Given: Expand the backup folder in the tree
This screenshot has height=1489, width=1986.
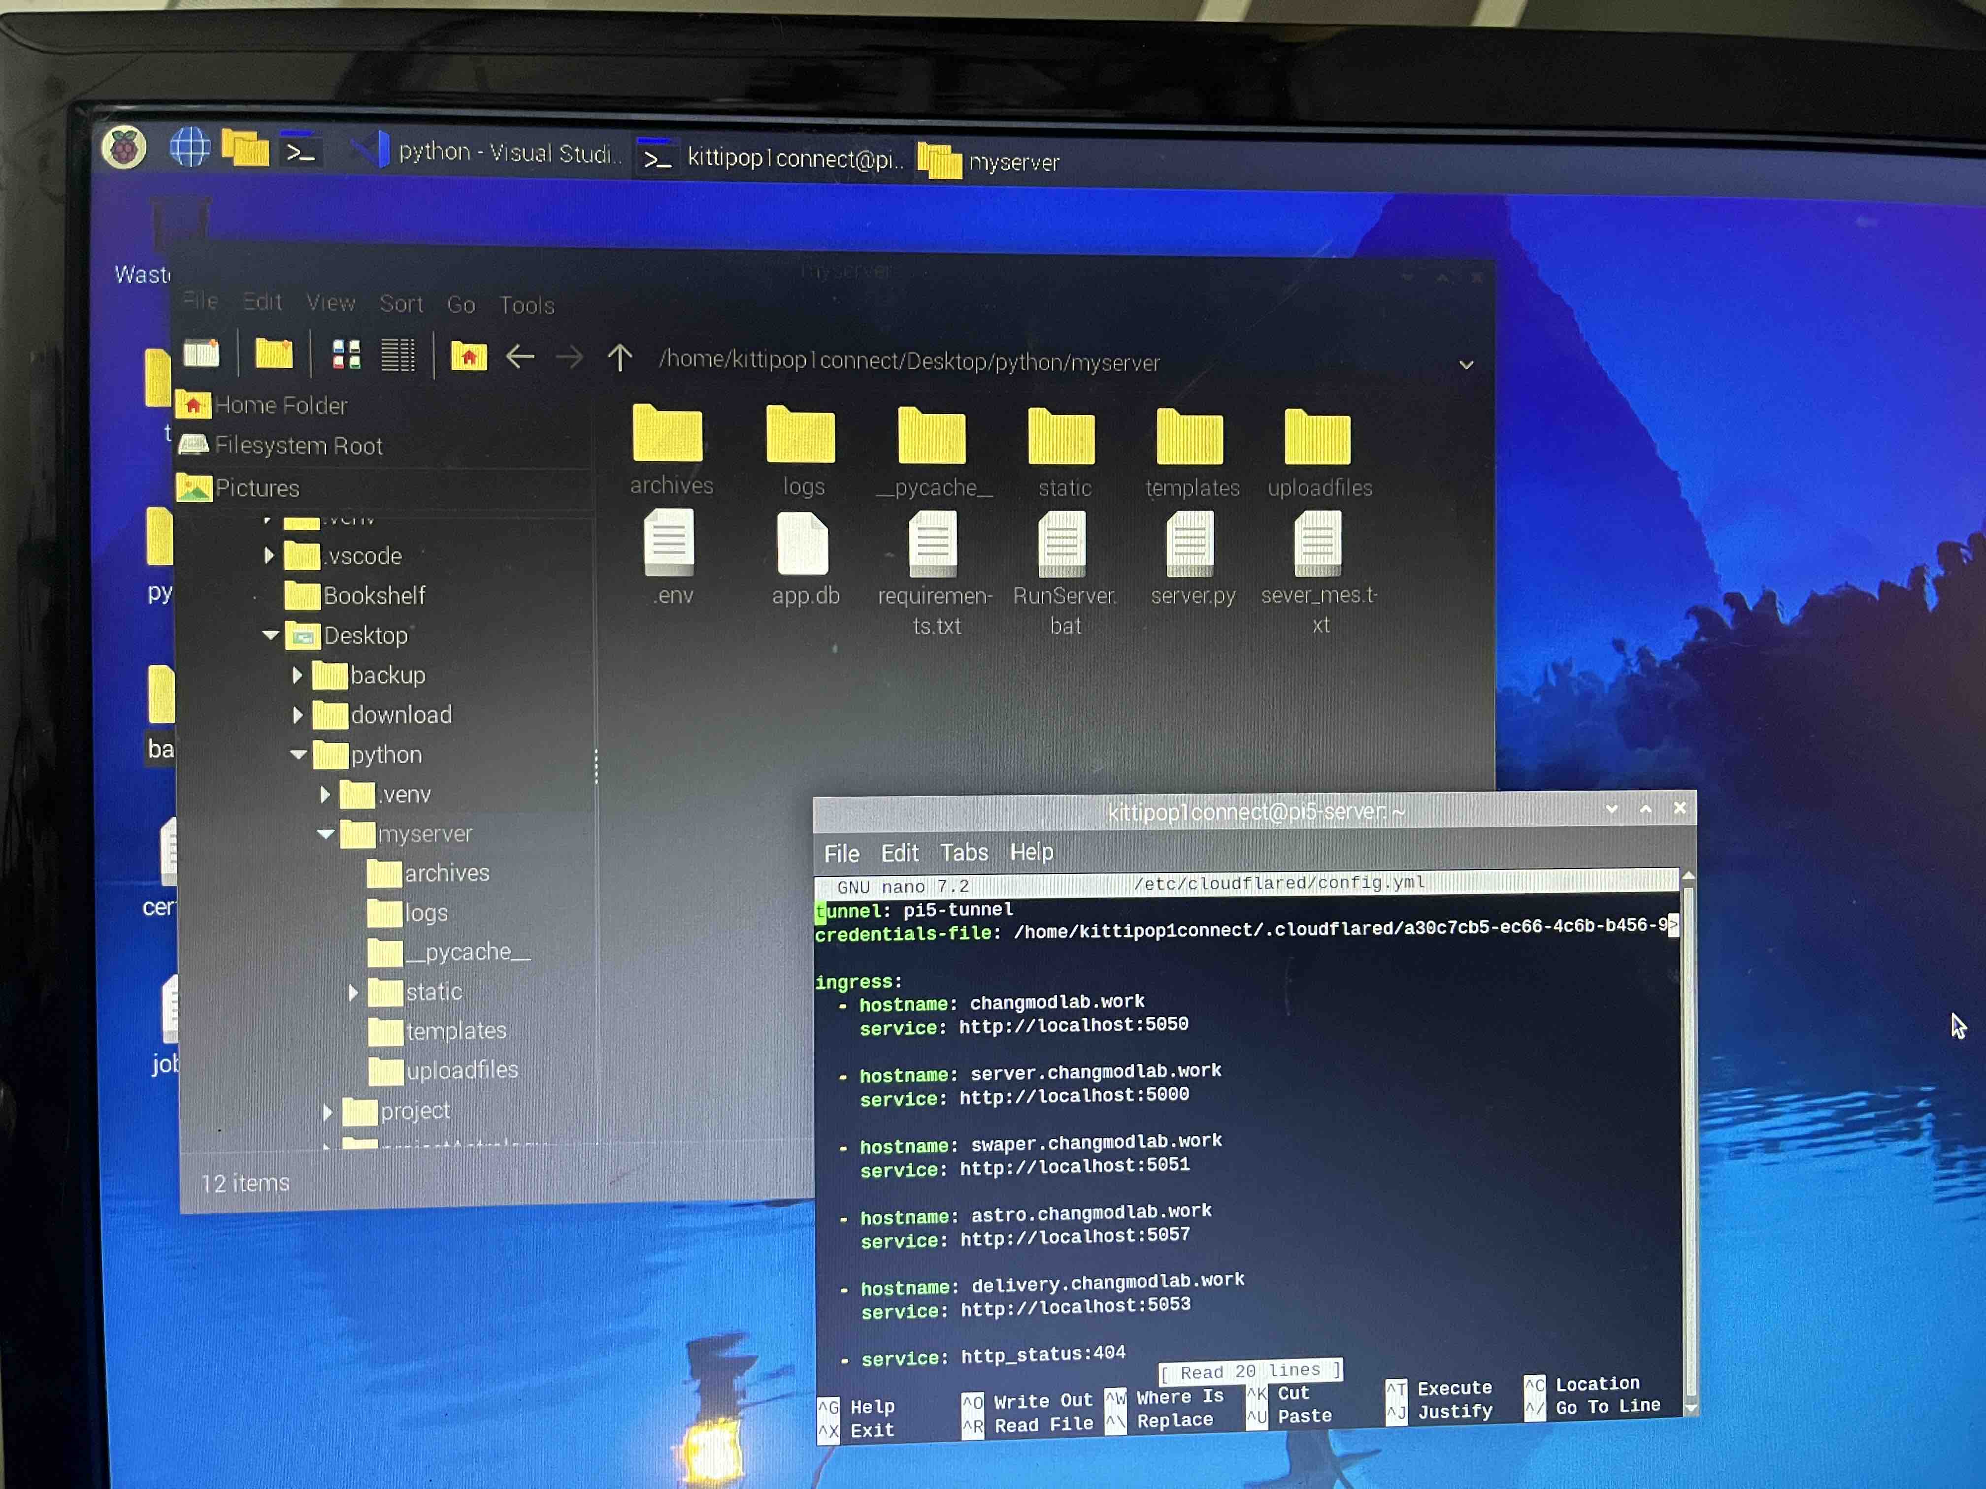Looking at the screenshot, I should [298, 675].
